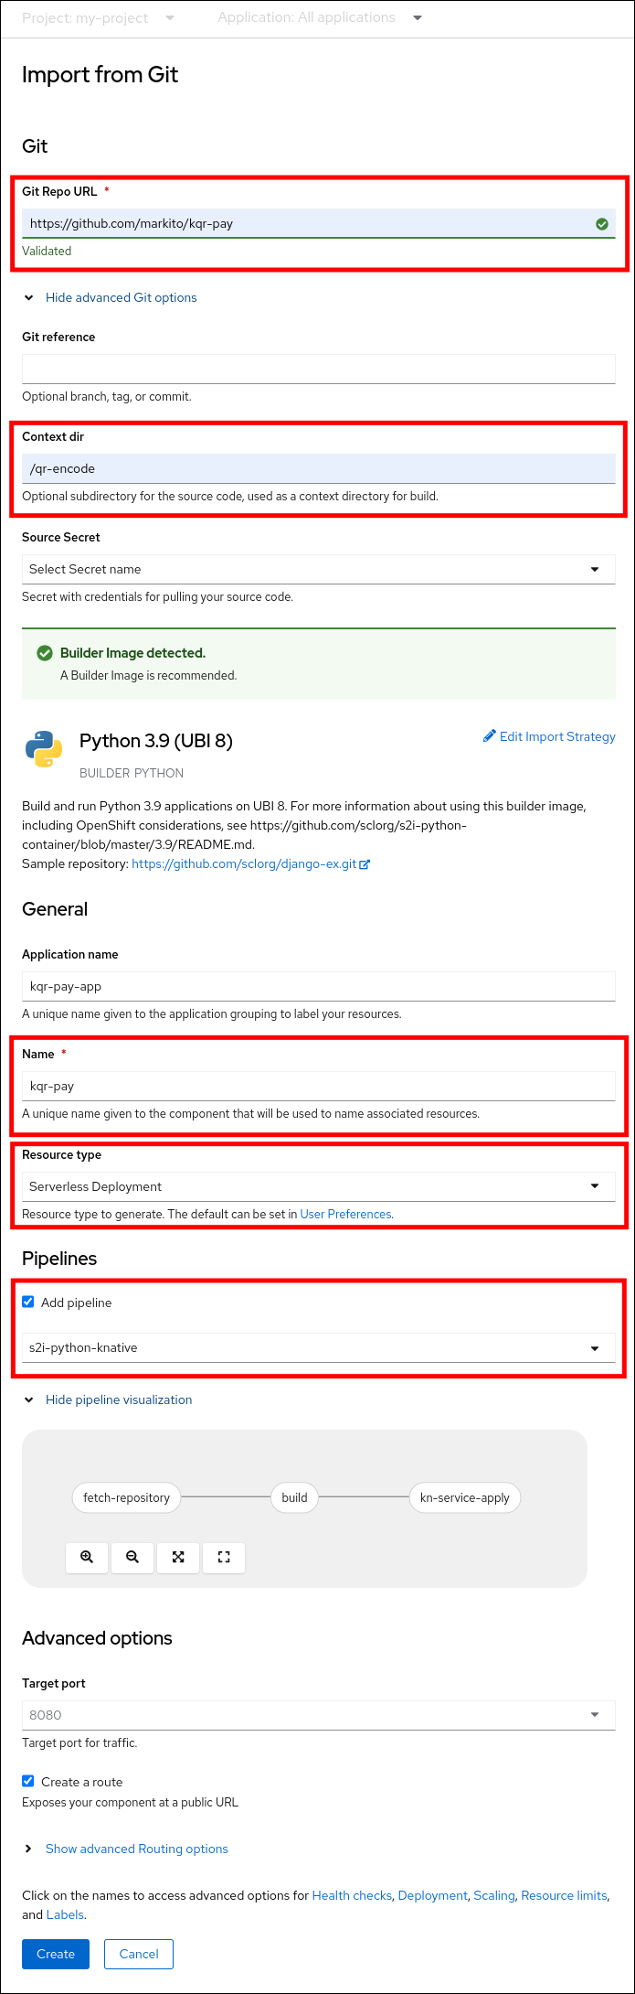Collapse the advanced Git options
Viewport: 635px width, 1994px height.
(x=121, y=297)
